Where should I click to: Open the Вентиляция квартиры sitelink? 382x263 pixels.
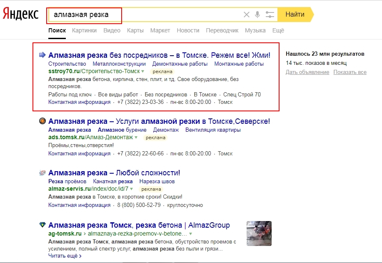(213, 130)
